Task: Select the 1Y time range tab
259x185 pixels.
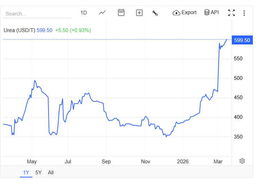Action: tap(26, 173)
